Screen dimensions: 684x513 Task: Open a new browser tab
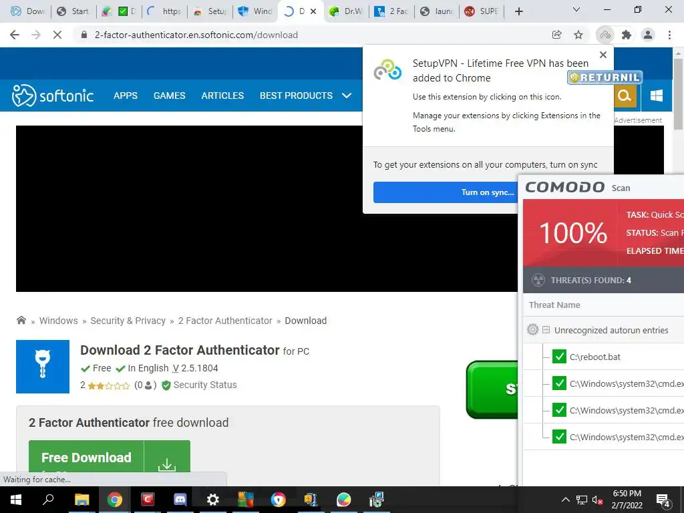click(518, 11)
